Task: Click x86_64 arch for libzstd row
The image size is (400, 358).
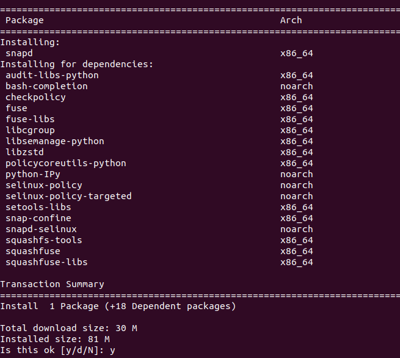Action: point(297,152)
